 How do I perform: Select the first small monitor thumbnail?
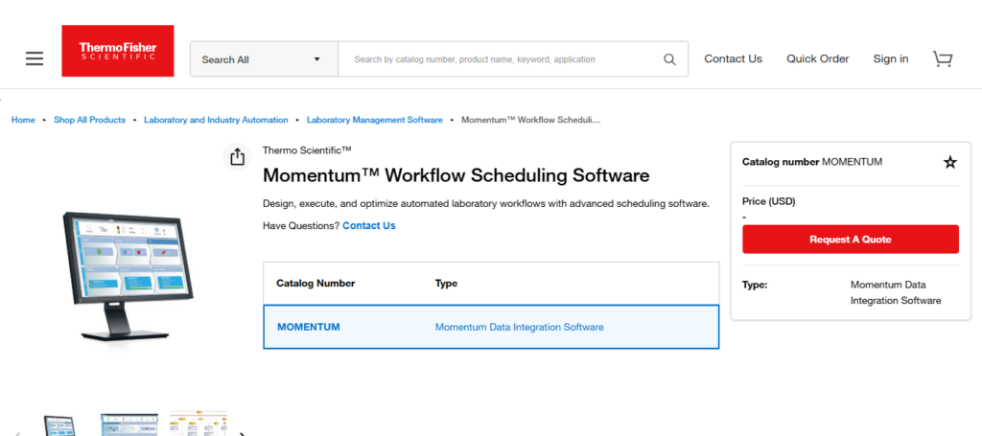pos(58,425)
